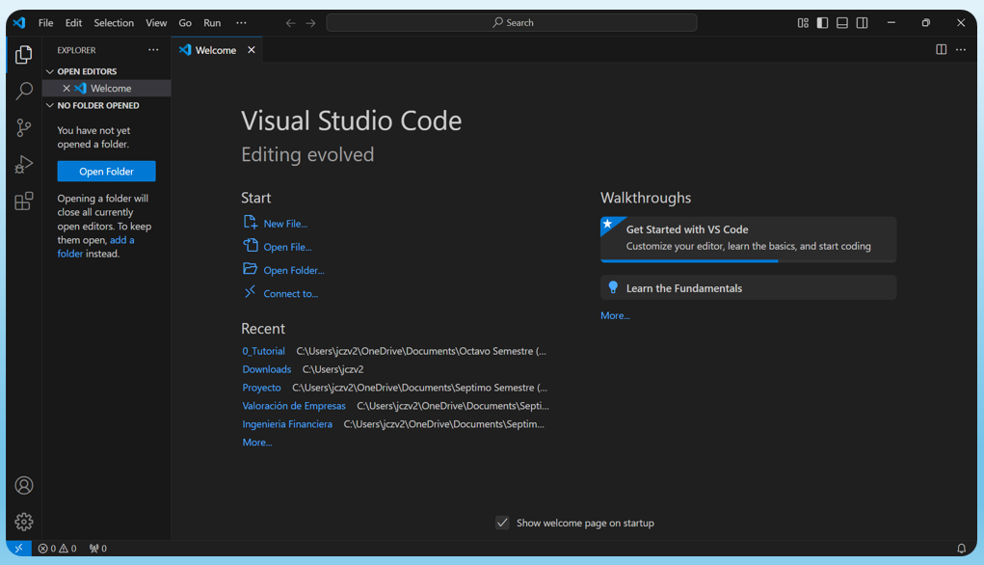Image resolution: width=984 pixels, height=565 pixels.
Task: Show errors and warnings count in status bar
Action: coord(57,548)
